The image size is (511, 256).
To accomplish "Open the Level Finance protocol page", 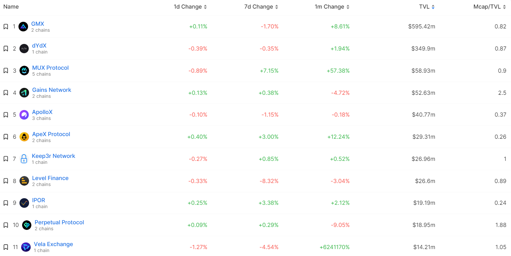I will tap(50, 178).
